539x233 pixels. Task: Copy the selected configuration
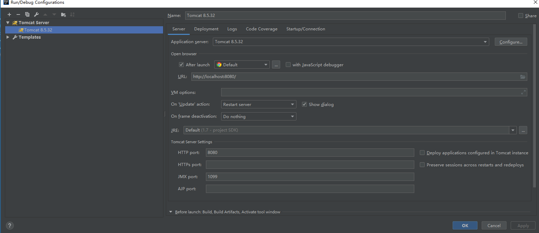coord(27,14)
